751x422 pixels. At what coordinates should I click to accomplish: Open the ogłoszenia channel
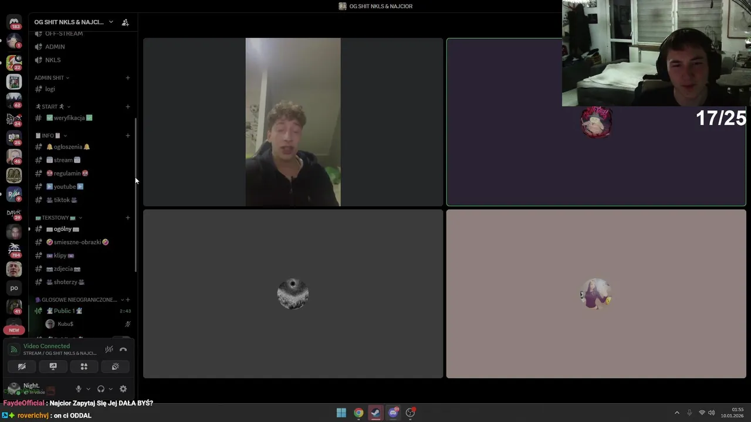coord(82,147)
